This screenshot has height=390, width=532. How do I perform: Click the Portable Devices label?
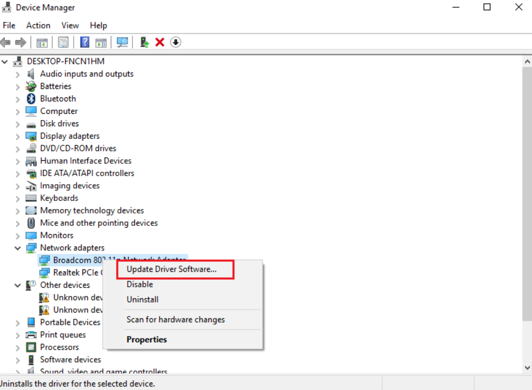(70, 322)
